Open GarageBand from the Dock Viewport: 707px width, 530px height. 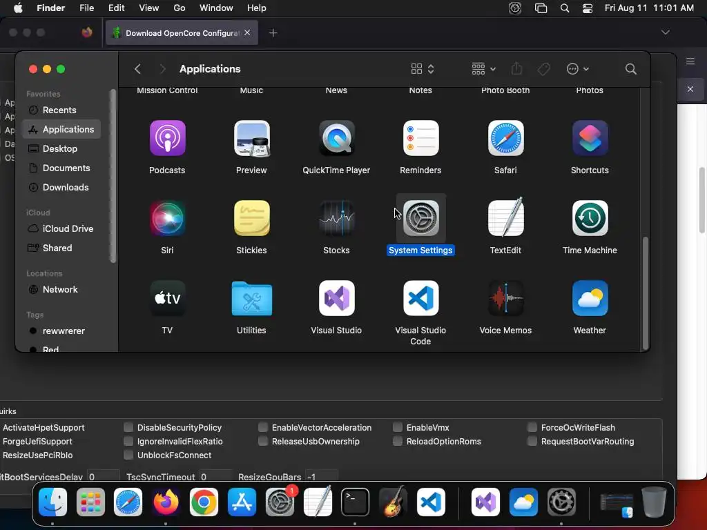393,502
